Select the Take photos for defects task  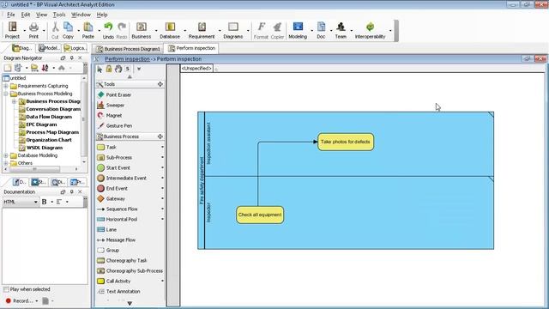346,142
